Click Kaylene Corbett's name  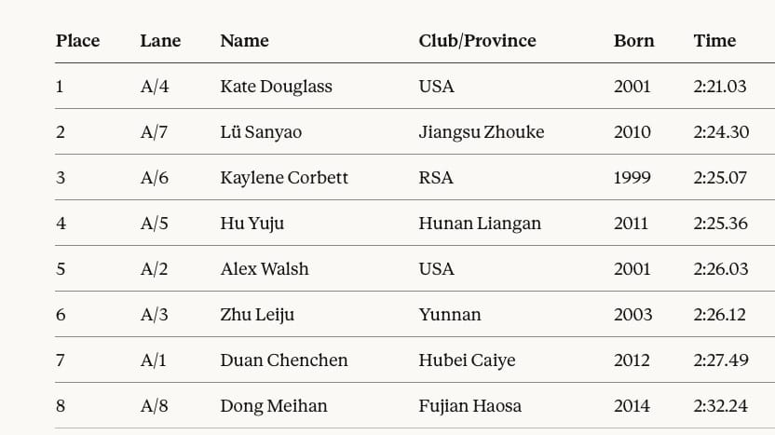coord(284,178)
